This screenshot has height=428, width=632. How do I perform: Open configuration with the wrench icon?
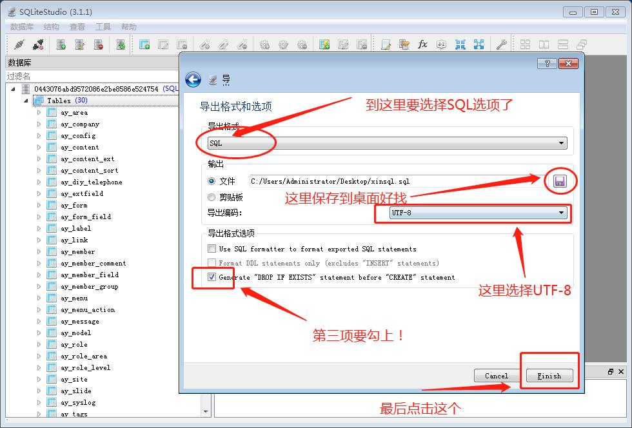pos(501,44)
